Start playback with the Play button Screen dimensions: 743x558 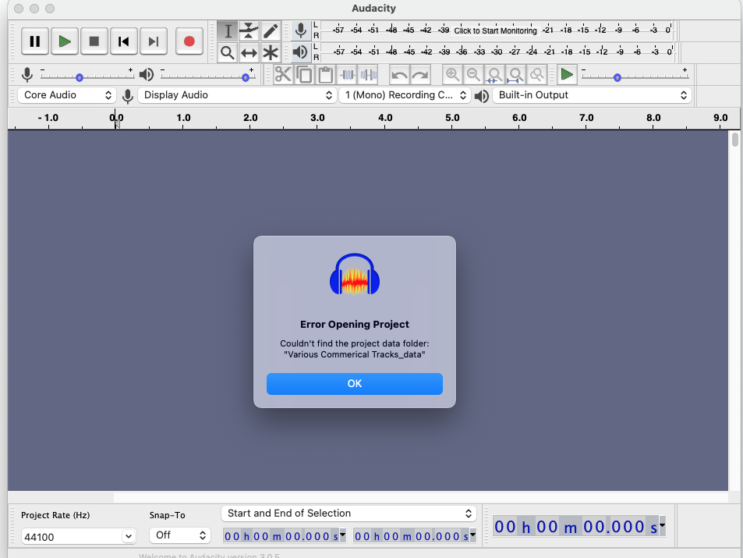[65, 41]
